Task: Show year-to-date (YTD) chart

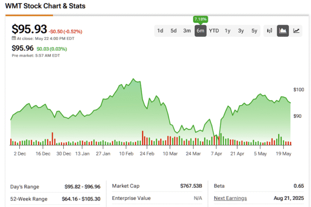Action: [x=214, y=31]
